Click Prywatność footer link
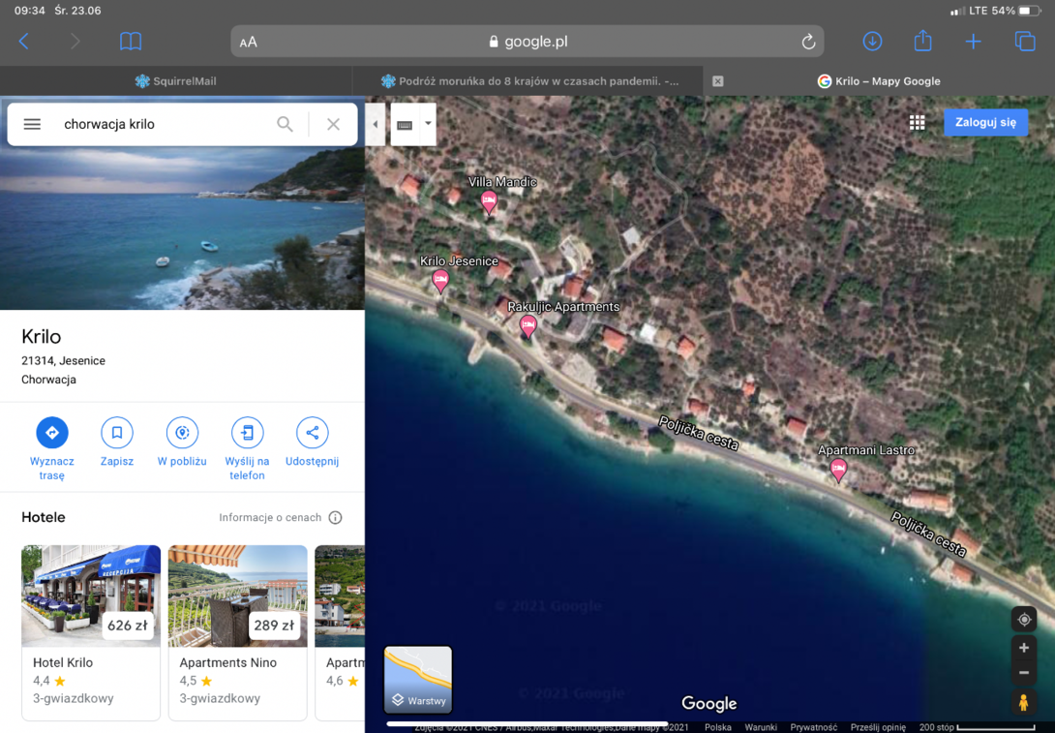Image resolution: width=1055 pixels, height=733 pixels. tap(813, 727)
